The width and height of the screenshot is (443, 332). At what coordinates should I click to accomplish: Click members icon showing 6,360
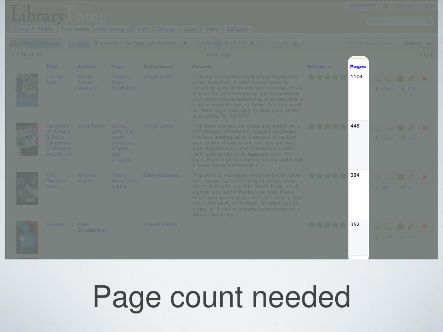pos(377,89)
